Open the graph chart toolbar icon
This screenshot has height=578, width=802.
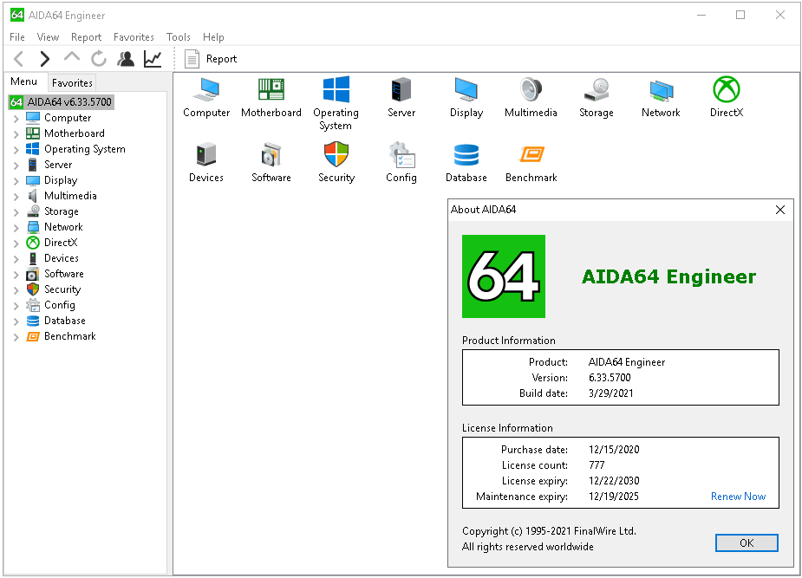point(153,59)
